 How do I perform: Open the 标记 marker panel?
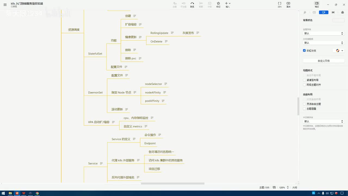(x=218, y=5)
